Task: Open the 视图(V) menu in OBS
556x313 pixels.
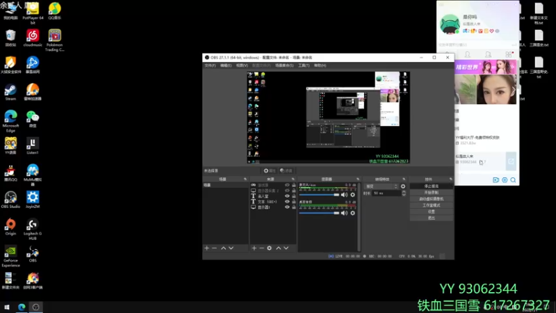Action: (242, 65)
